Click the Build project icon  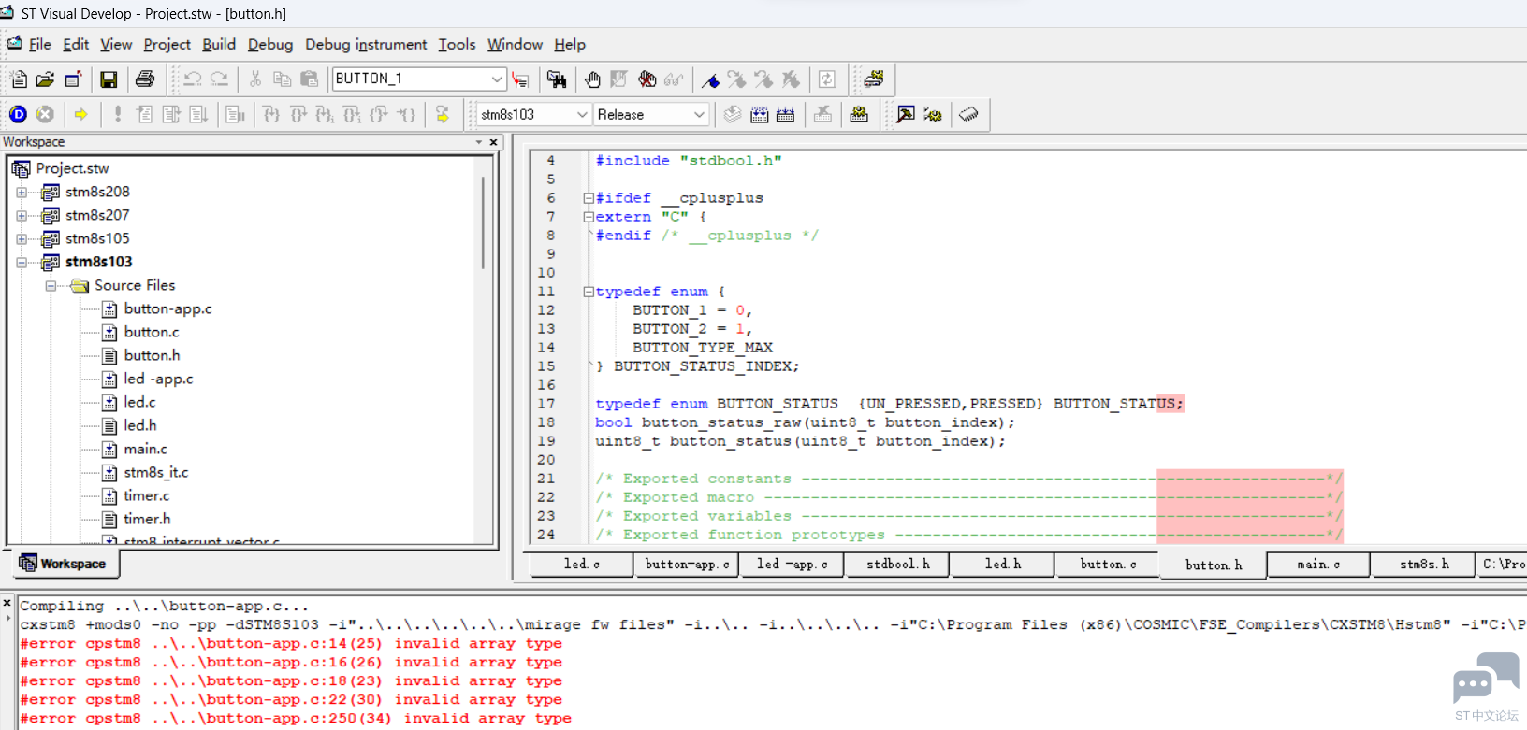coord(760,114)
